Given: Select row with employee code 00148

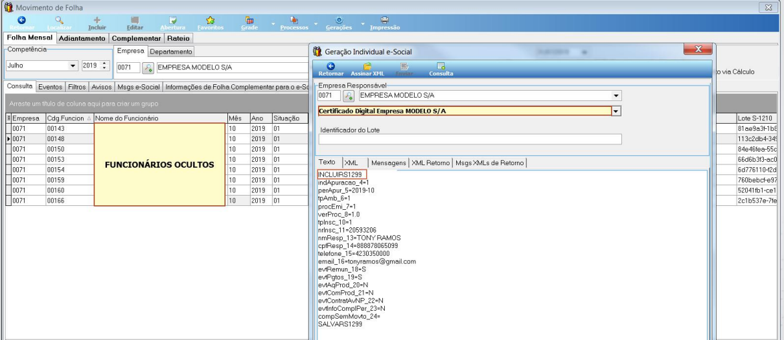Looking at the screenshot, I should click(x=69, y=139).
